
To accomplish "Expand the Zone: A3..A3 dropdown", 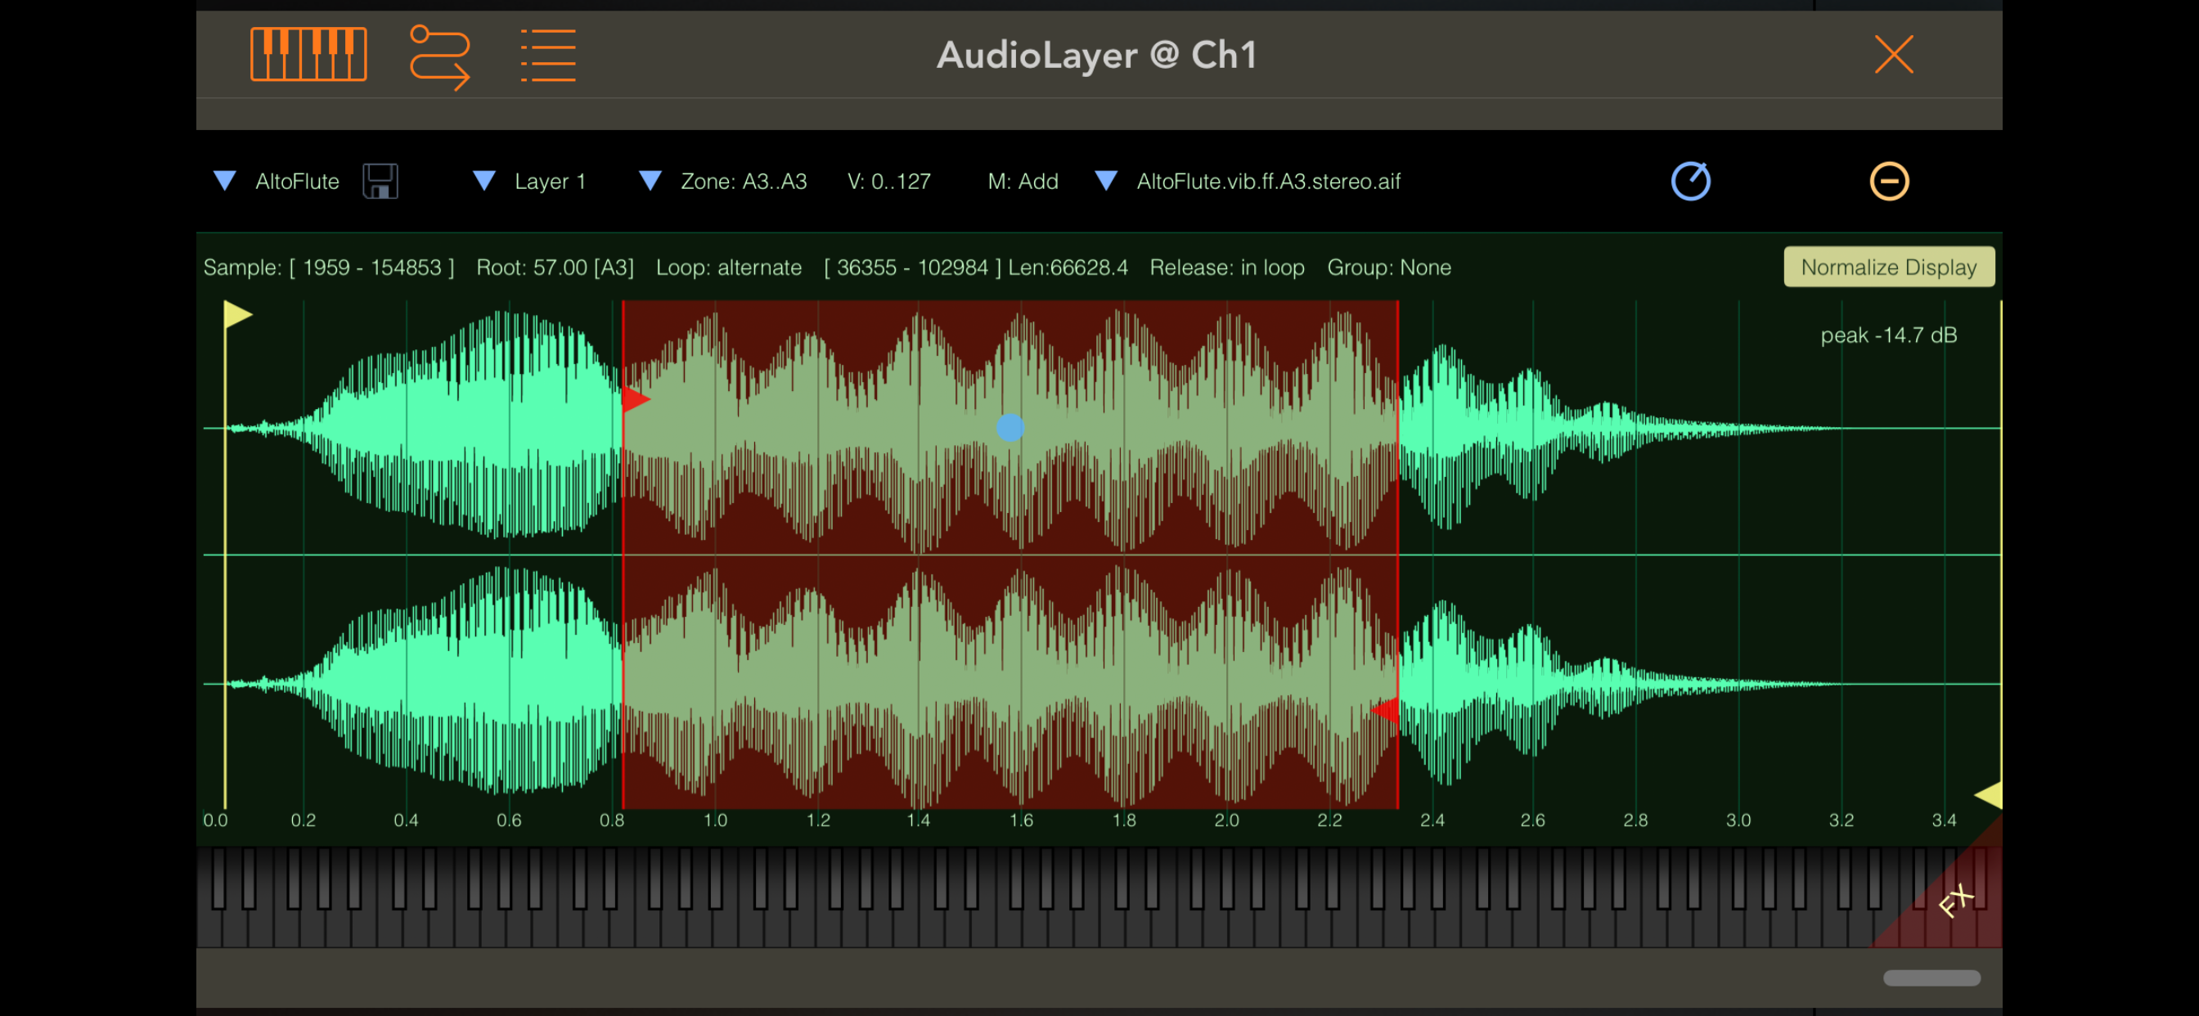I will click(650, 181).
